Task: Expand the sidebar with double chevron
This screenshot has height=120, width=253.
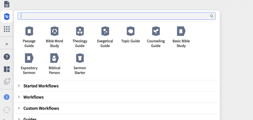Action: point(7,44)
